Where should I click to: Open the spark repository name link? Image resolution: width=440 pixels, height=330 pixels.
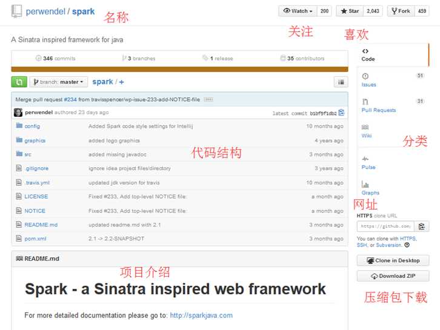pyautogui.click(x=84, y=12)
